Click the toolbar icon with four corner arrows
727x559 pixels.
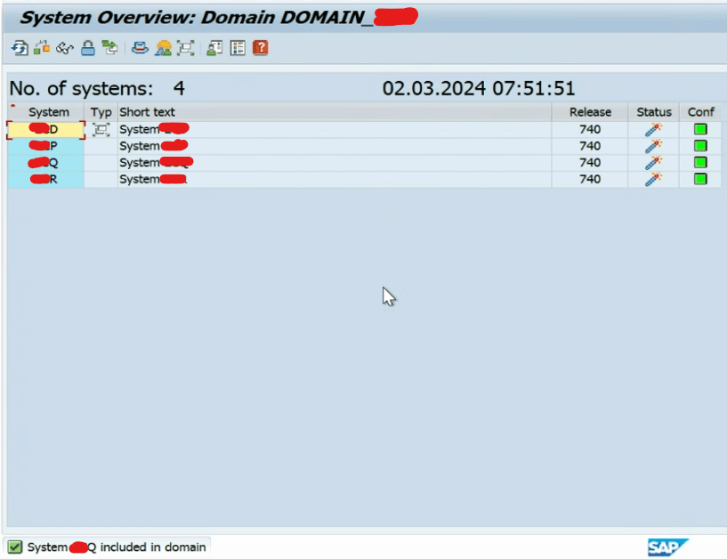(x=185, y=48)
